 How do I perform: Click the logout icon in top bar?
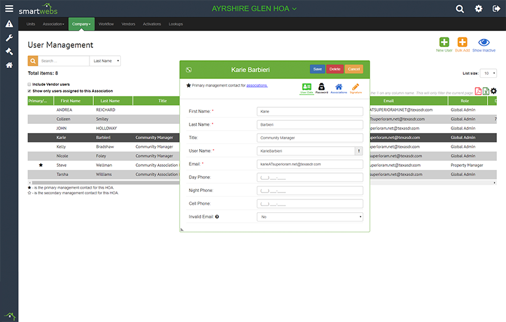click(x=496, y=9)
